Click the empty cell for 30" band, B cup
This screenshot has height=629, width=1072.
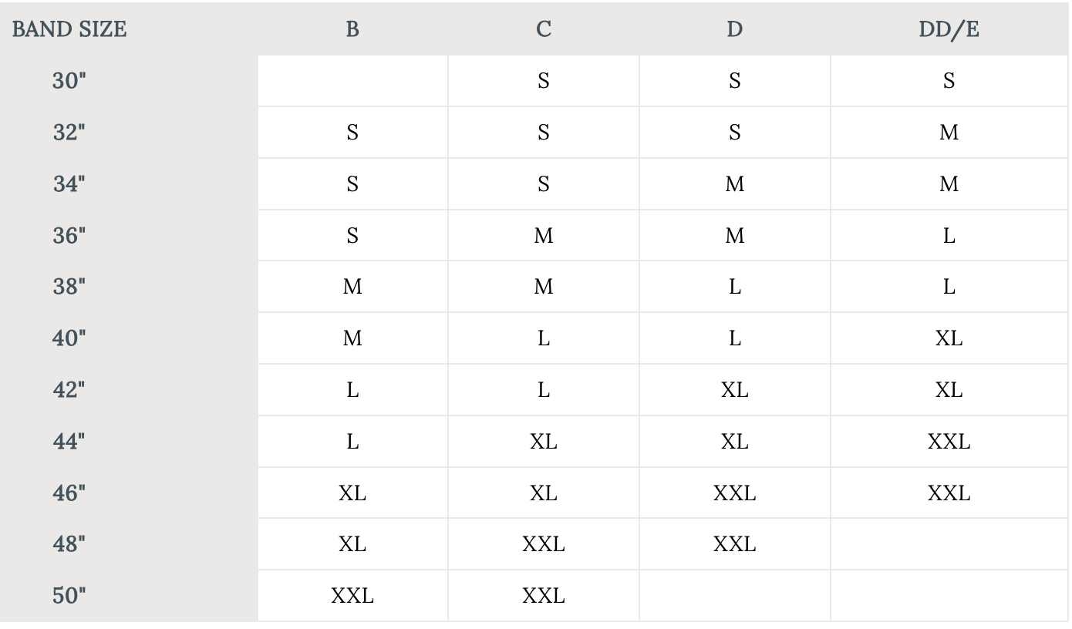[x=352, y=81]
